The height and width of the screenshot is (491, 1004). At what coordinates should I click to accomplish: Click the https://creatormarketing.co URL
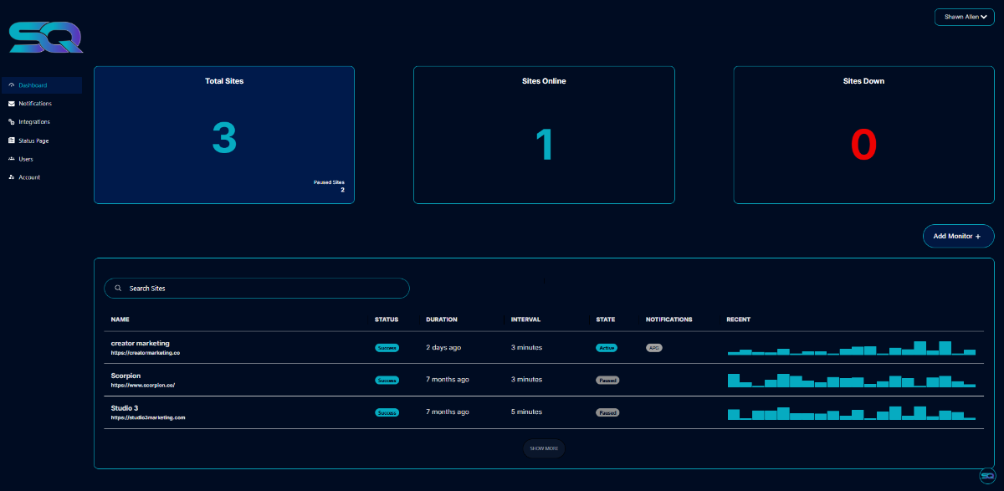click(x=146, y=353)
